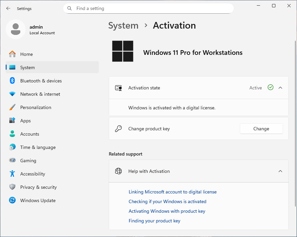Click the Accounts person icon
297x237 pixels.
12,134
